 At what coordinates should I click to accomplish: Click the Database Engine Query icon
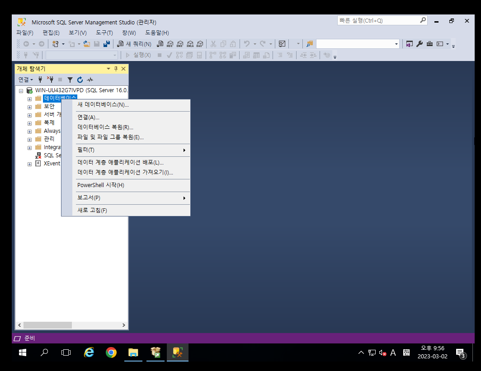[160, 44]
